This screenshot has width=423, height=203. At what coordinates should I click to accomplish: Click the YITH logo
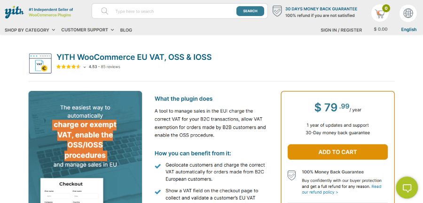[x=14, y=12]
